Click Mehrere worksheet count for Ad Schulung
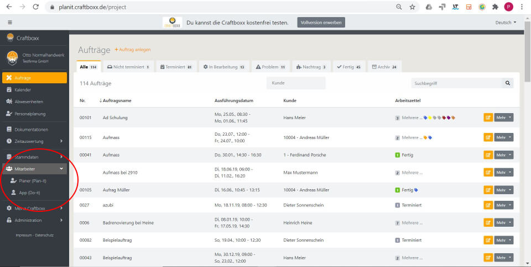 click(x=398, y=118)
